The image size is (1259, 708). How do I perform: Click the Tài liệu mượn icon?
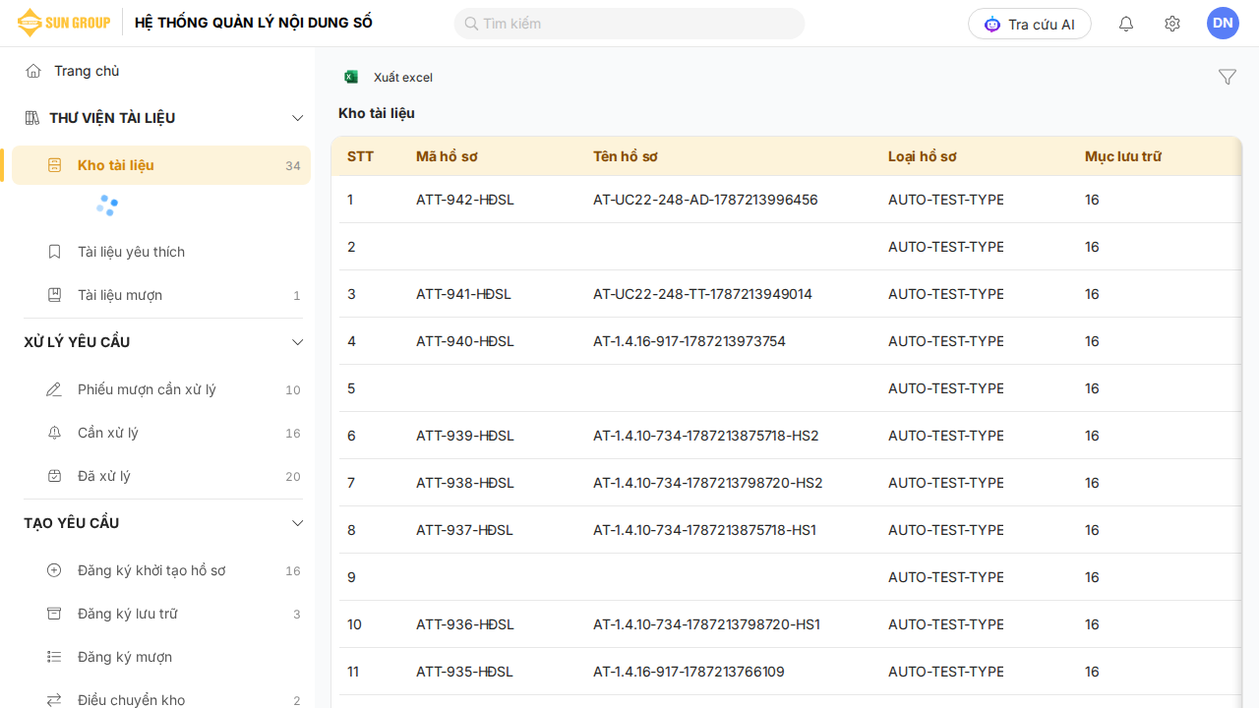pyautogui.click(x=55, y=295)
